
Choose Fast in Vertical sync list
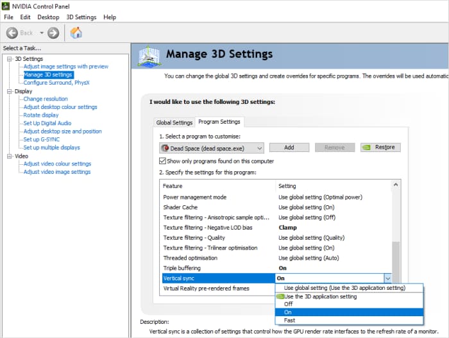tap(349, 320)
